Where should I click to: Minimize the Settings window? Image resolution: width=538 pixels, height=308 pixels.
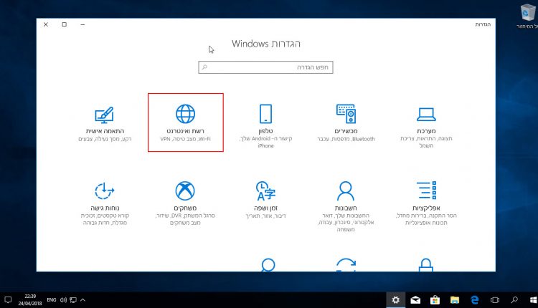tap(82, 24)
